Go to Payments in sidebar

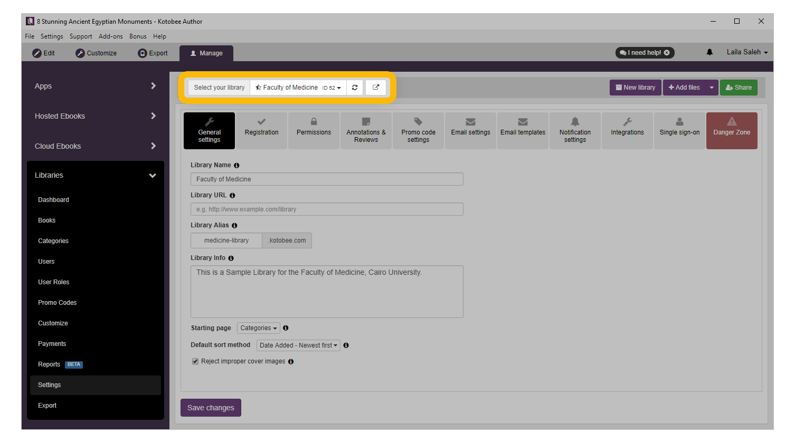coord(96,344)
